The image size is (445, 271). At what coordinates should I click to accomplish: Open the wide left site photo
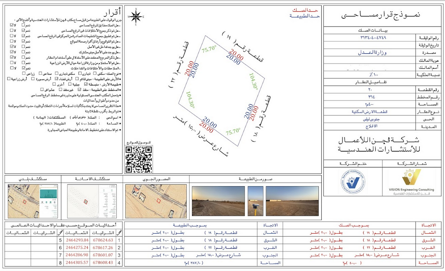[218, 201]
